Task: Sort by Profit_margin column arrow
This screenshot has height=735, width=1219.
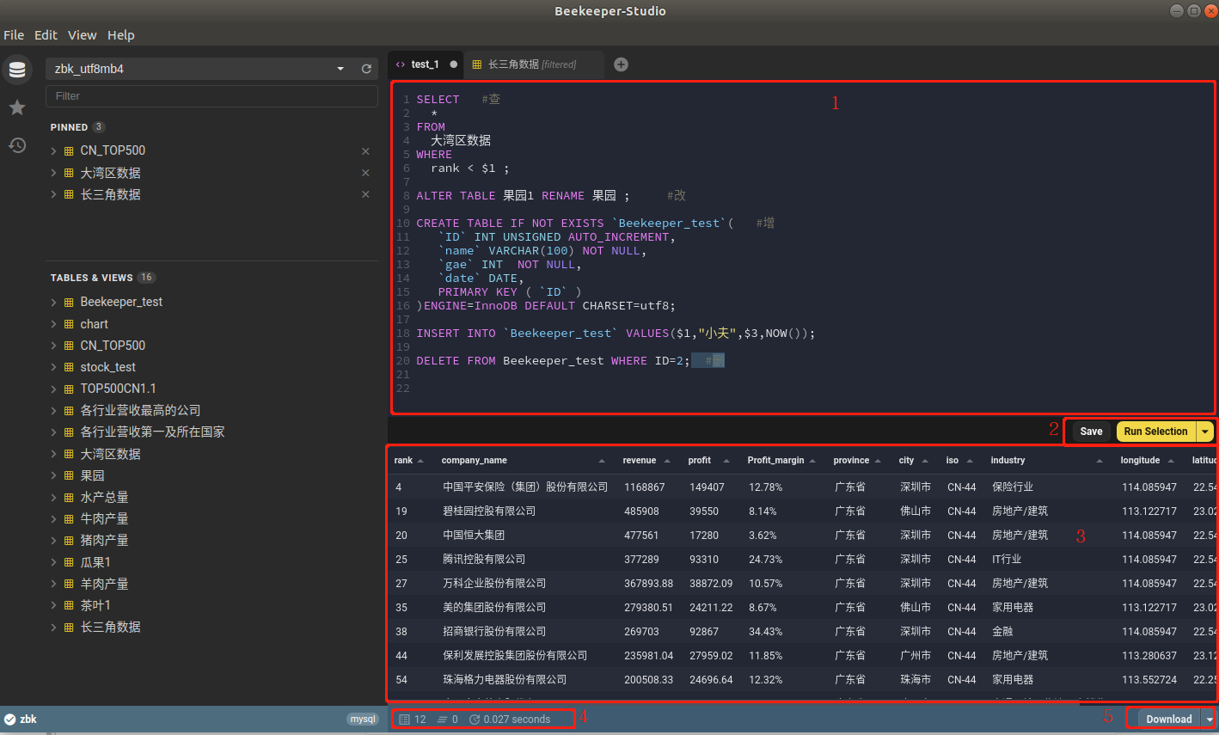Action: coord(812,461)
